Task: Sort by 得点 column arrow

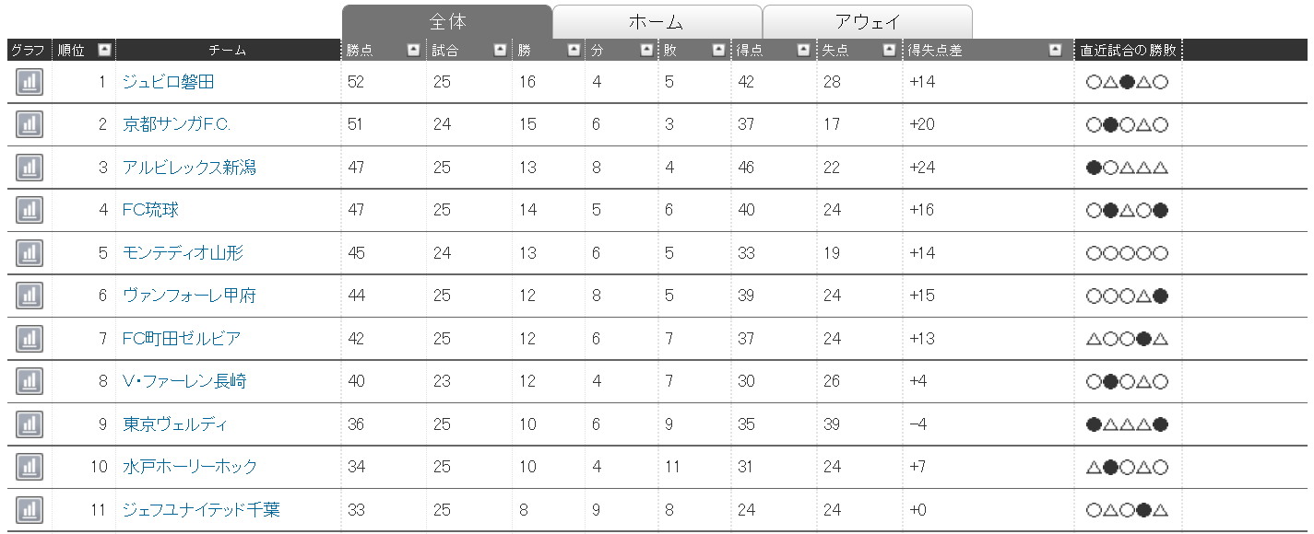Action: [x=803, y=51]
